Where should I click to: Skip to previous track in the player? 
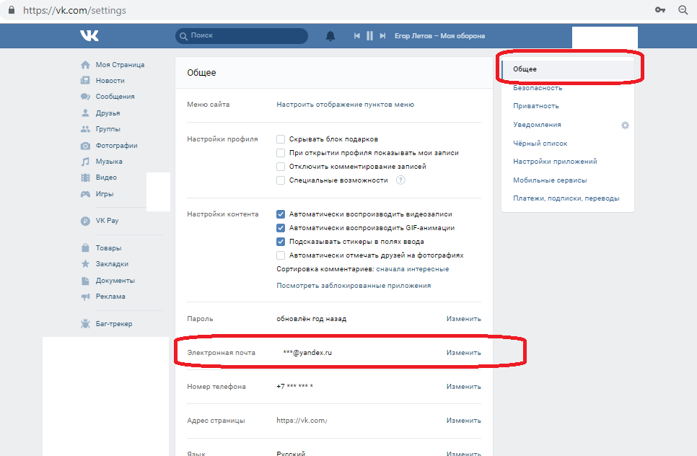(356, 36)
